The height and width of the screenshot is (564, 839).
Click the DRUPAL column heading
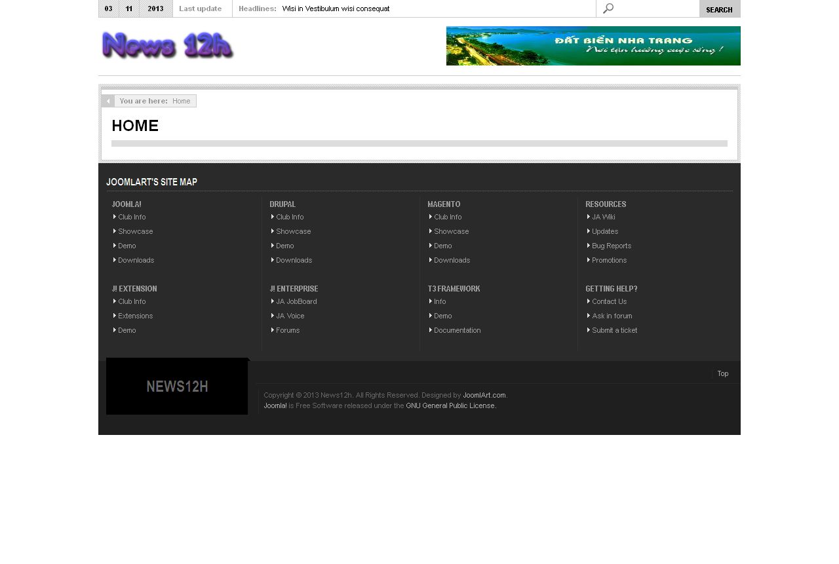283,204
